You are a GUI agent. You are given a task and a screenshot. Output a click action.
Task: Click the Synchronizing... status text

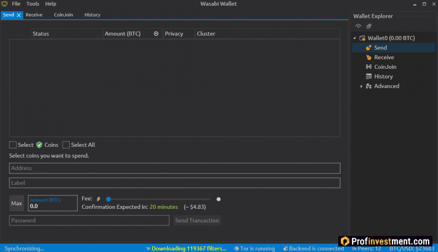coord(24,248)
